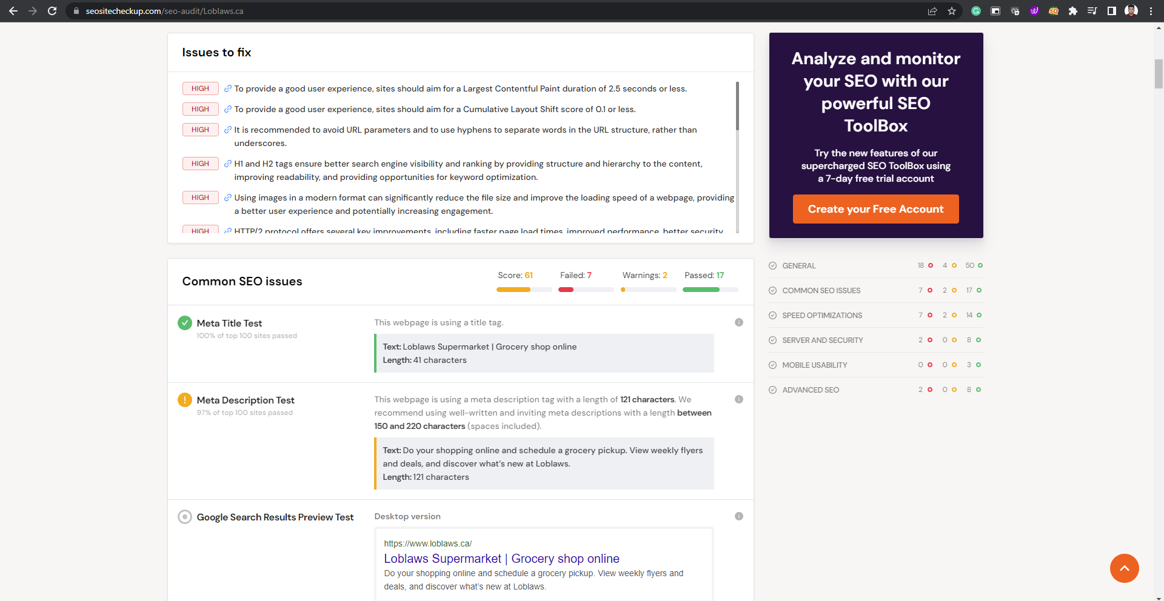Open the media control playlist icon
The height and width of the screenshot is (601, 1164).
tap(1092, 11)
